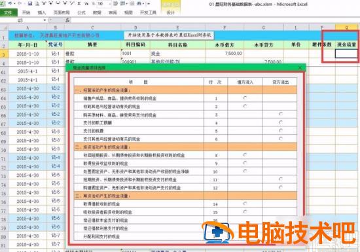Click the Redo icon in quick access toolbar
Image resolution: width=360 pixels, height=252 pixels.
[20, 3]
